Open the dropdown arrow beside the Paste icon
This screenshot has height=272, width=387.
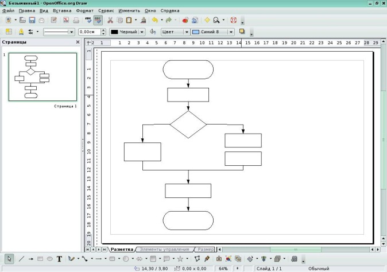(136, 20)
